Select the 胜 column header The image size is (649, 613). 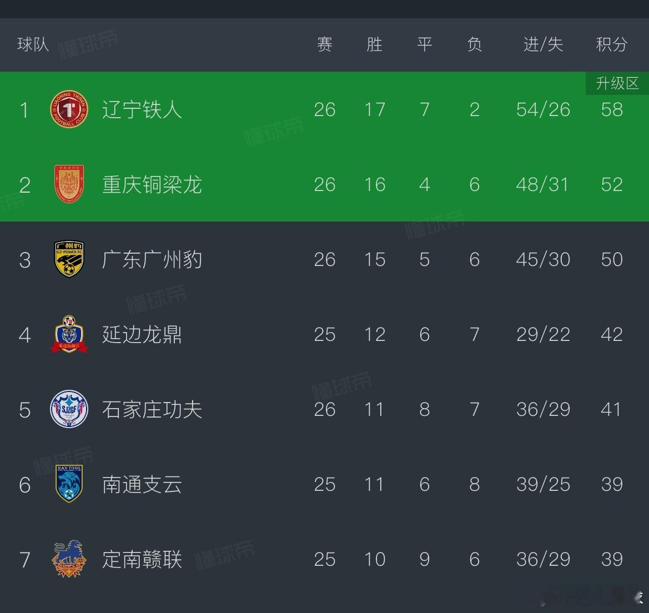374,44
